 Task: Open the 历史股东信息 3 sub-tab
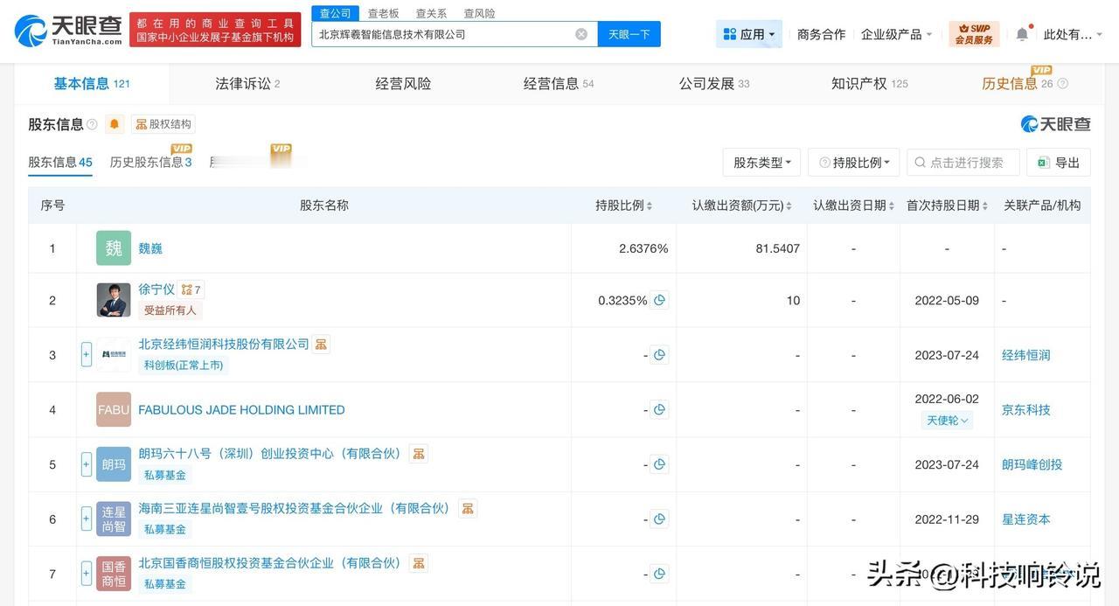150,162
